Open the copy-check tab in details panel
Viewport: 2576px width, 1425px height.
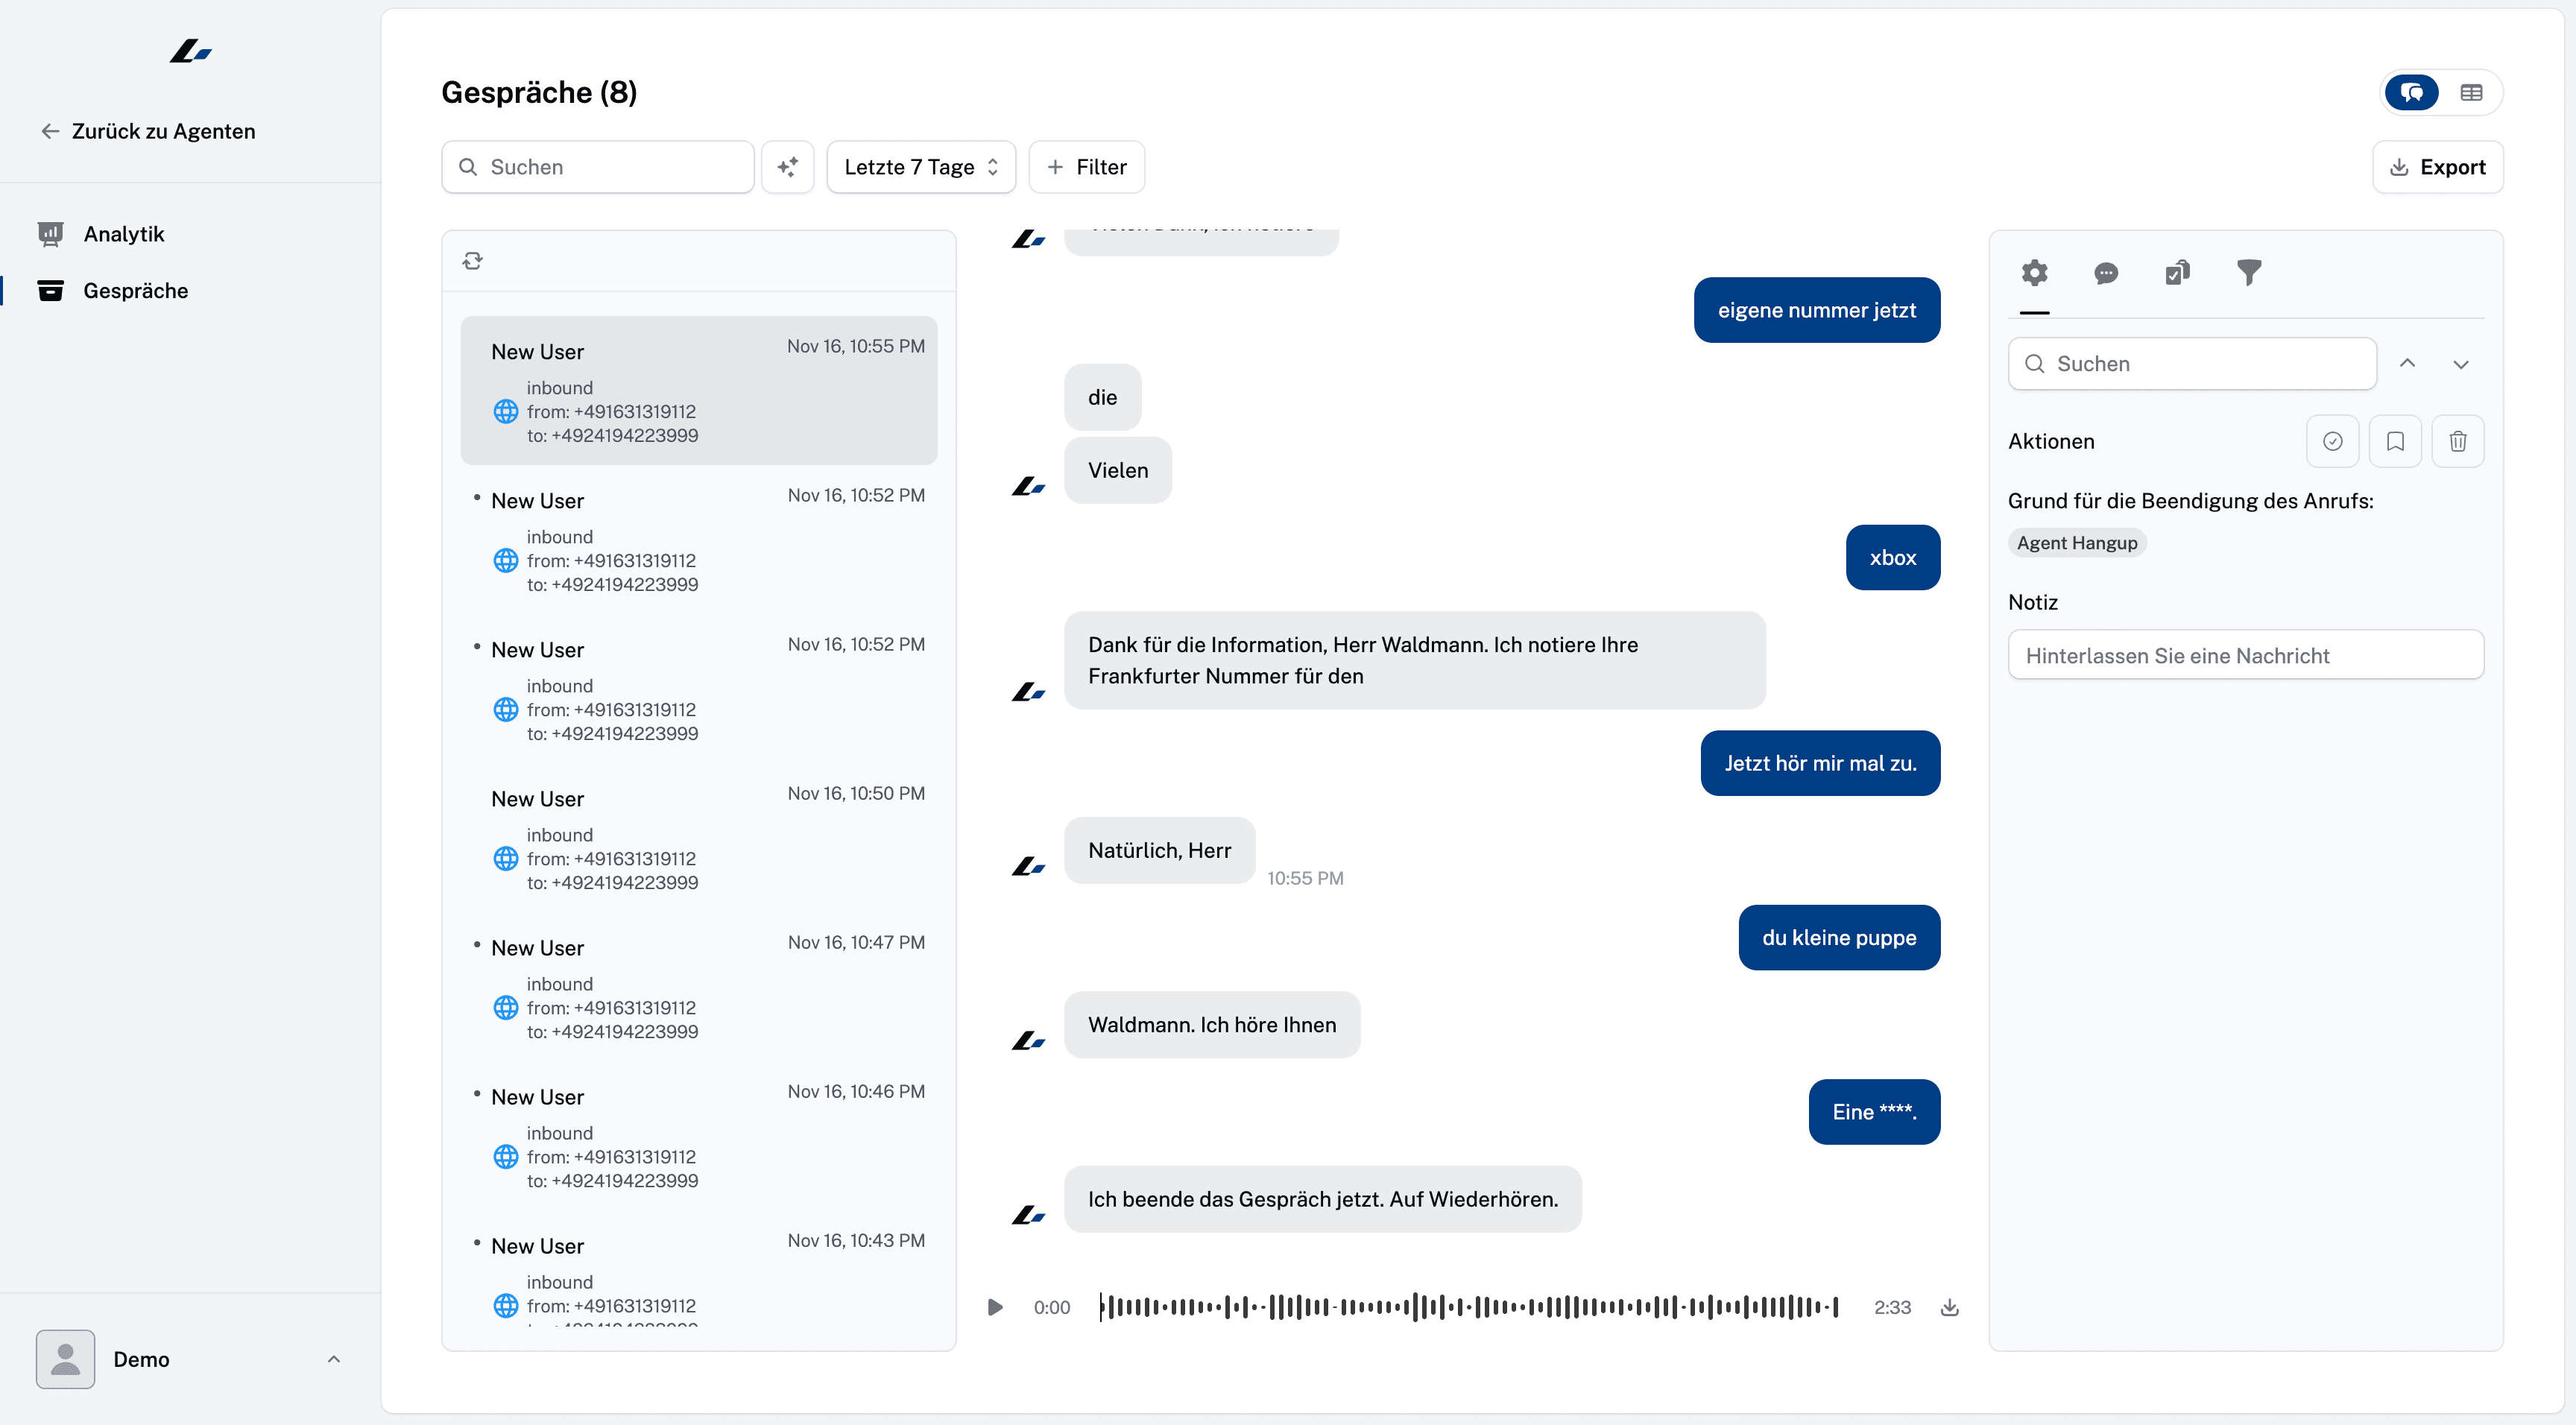click(x=2177, y=273)
